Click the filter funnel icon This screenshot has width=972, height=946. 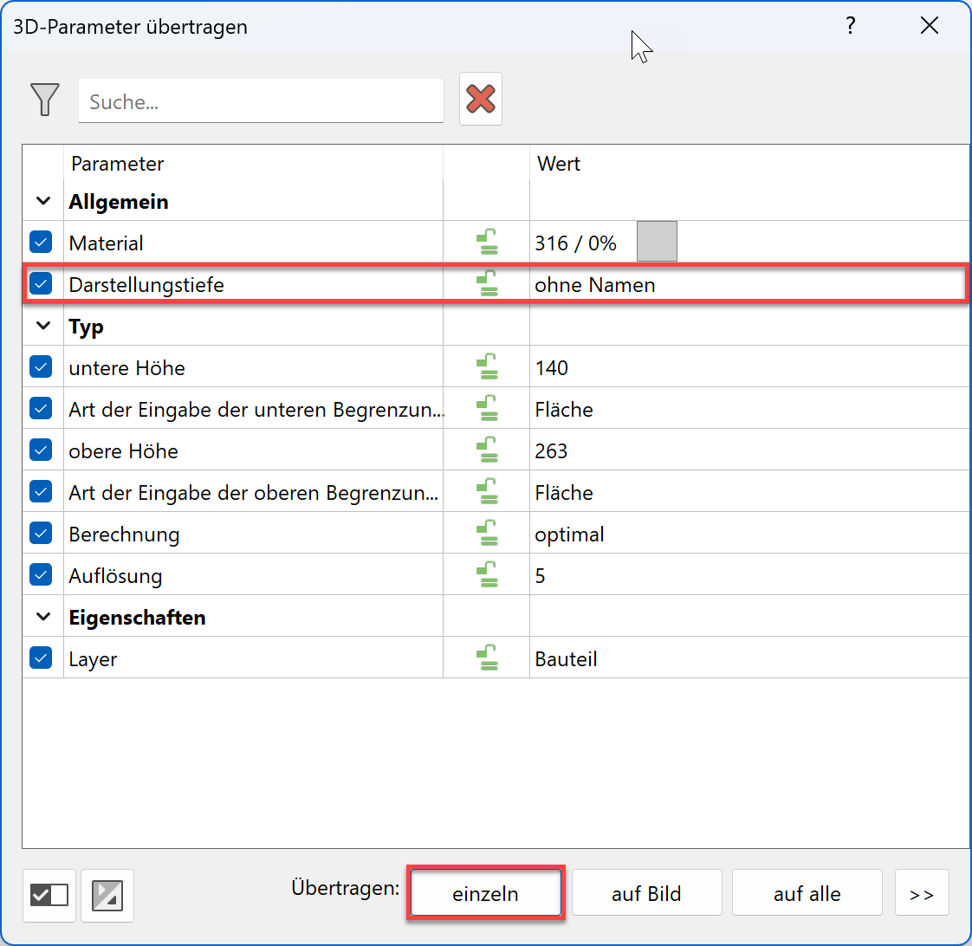point(44,100)
